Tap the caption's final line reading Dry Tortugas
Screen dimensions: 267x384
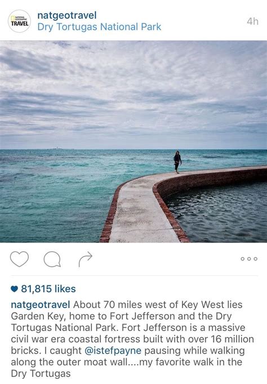point(41,373)
